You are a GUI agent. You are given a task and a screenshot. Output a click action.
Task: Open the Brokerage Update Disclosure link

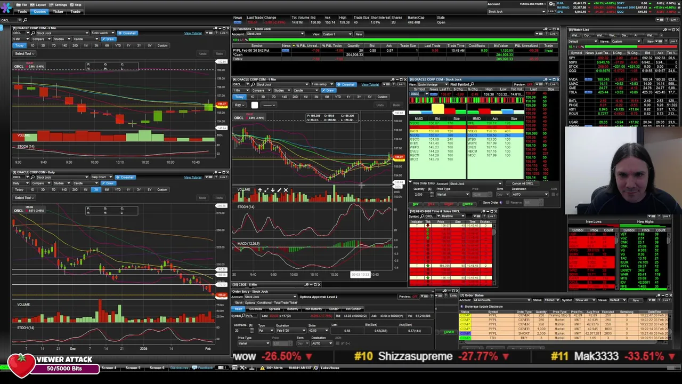click(x=484, y=307)
